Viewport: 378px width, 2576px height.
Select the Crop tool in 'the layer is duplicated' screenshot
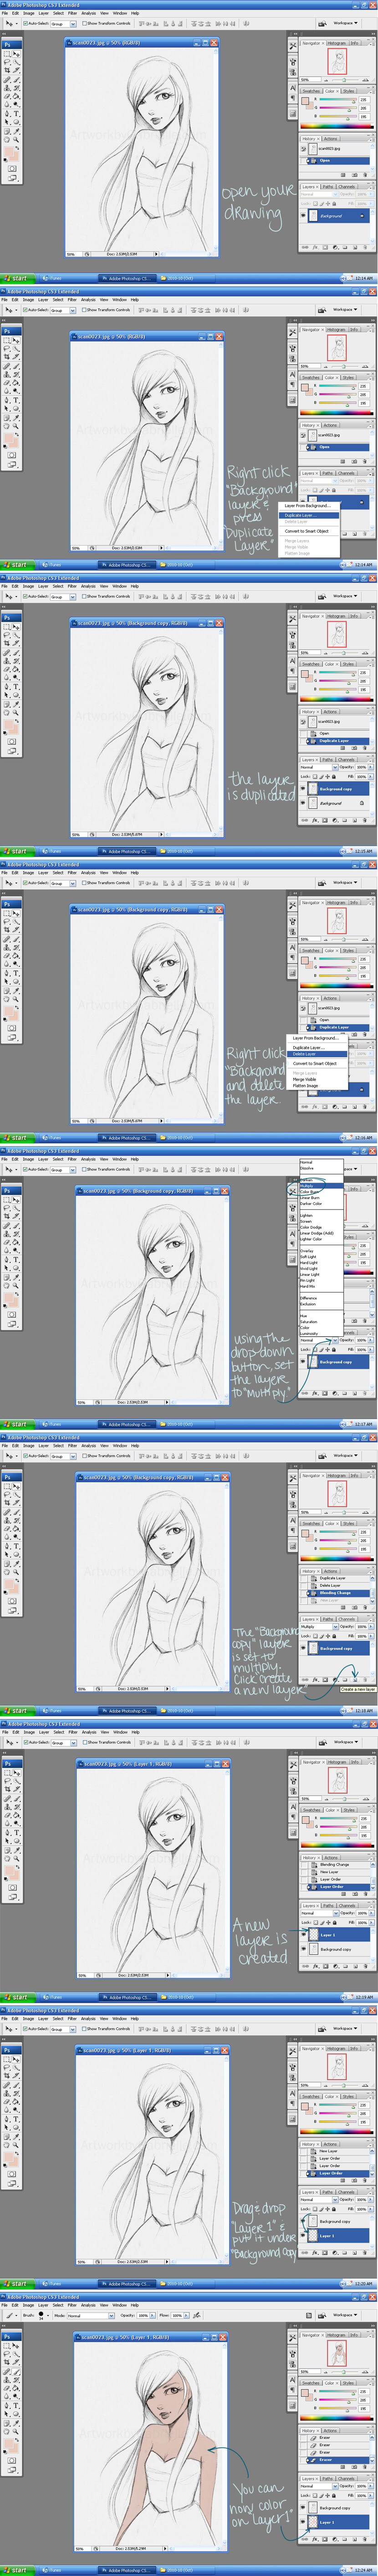pyautogui.click(x=7, y=643)
